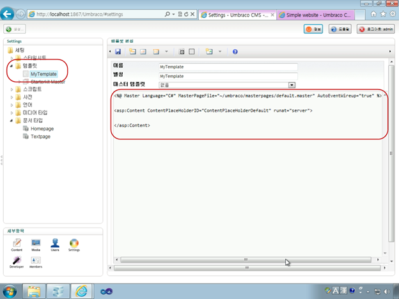Open the Users section
Image resolution: width=399 pixels, height=299 pixels.
tap(55, 245)
